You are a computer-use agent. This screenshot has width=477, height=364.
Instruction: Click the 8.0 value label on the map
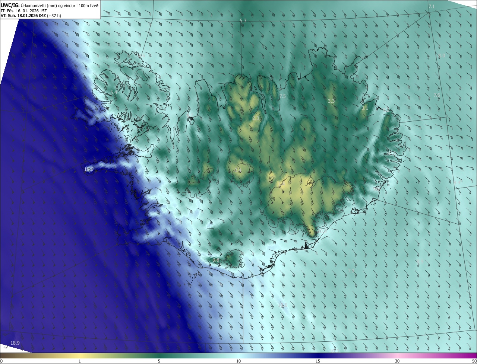(442, 56)
